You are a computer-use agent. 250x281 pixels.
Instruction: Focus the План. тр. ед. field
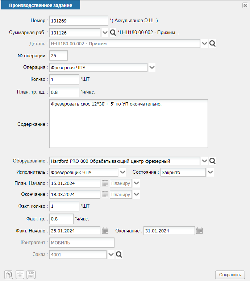[64, 92]
